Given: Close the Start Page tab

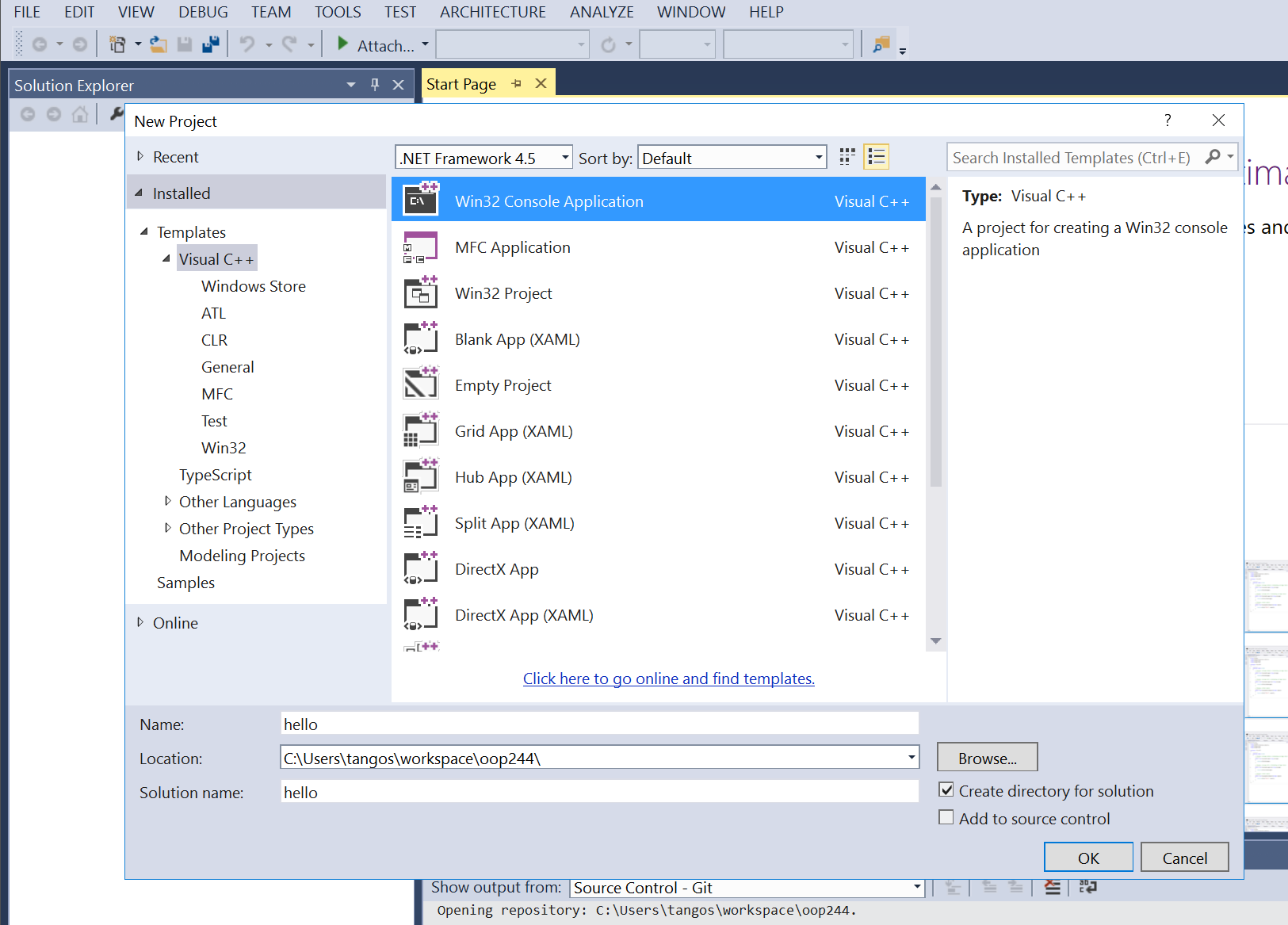Looking at the screenshot, I should click(541, 83).
